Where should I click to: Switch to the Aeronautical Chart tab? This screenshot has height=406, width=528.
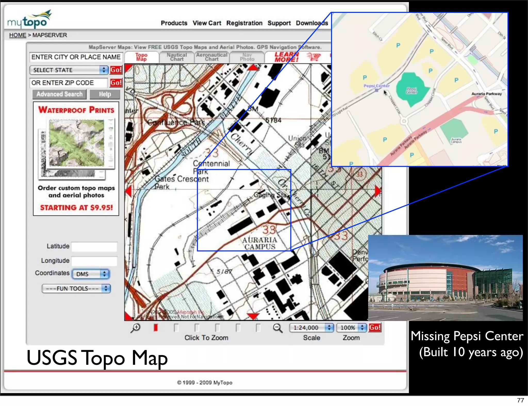point(212,57)
